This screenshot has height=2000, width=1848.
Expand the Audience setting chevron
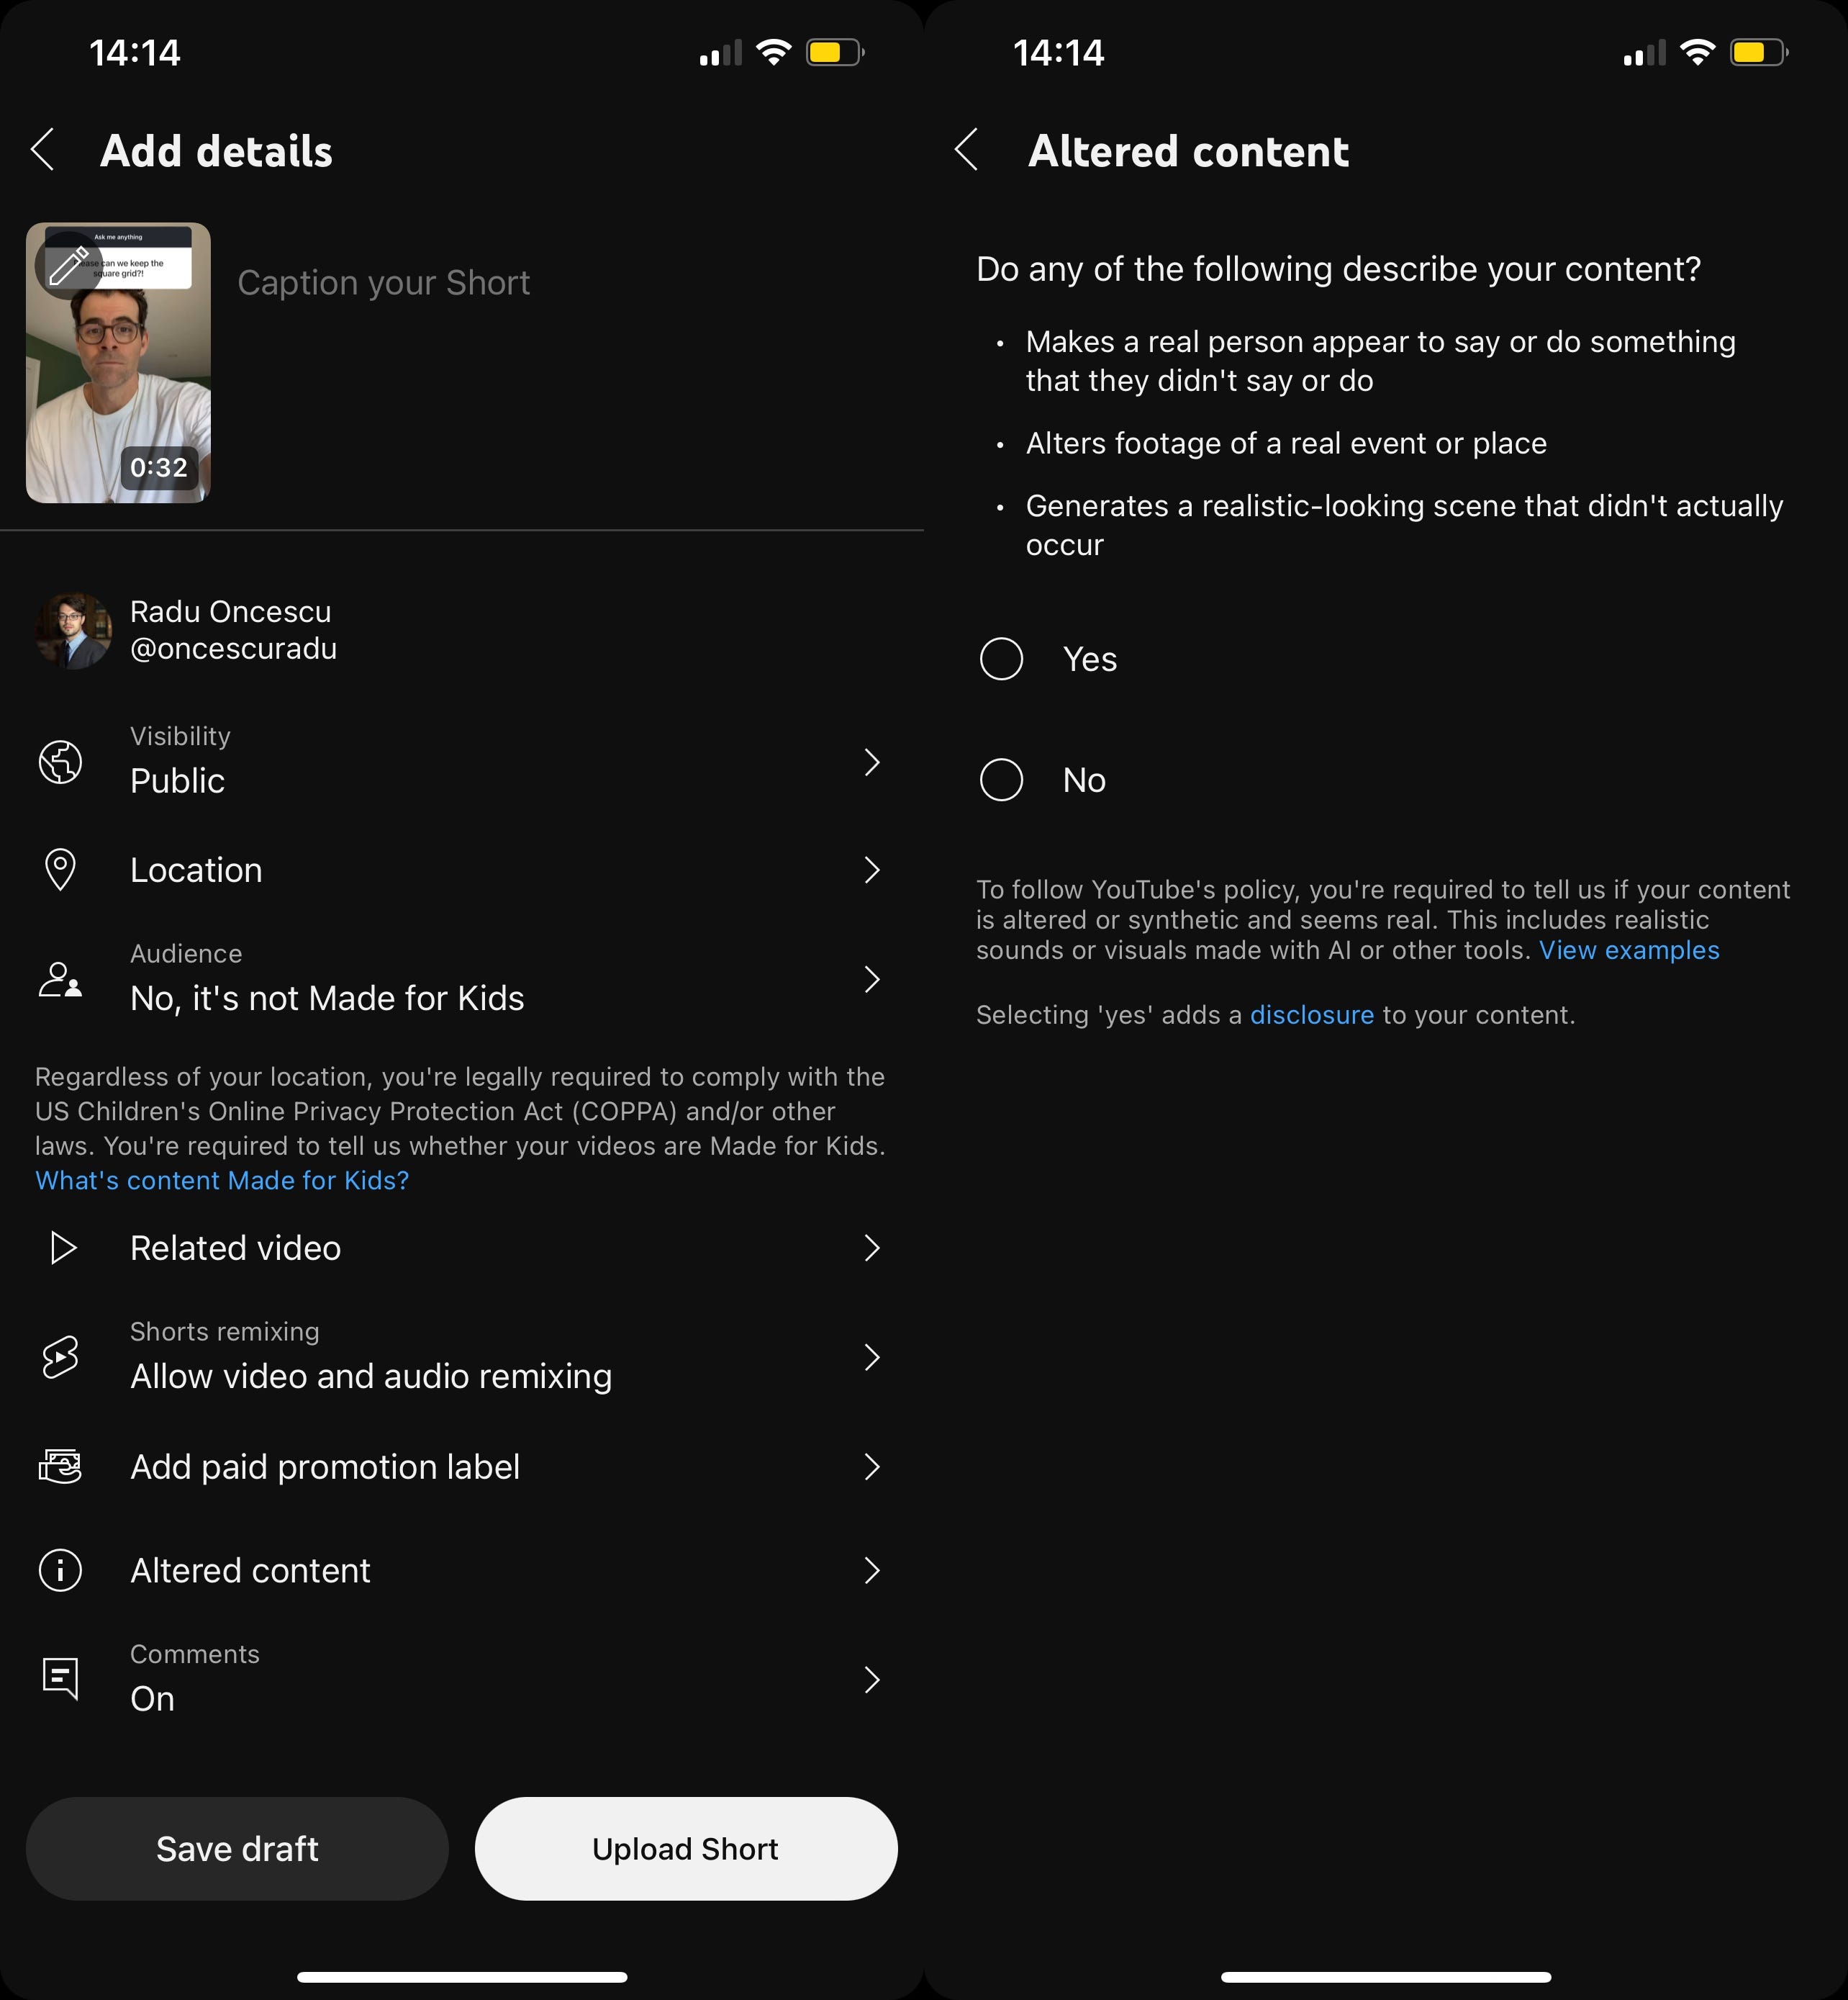coord(872,980)
